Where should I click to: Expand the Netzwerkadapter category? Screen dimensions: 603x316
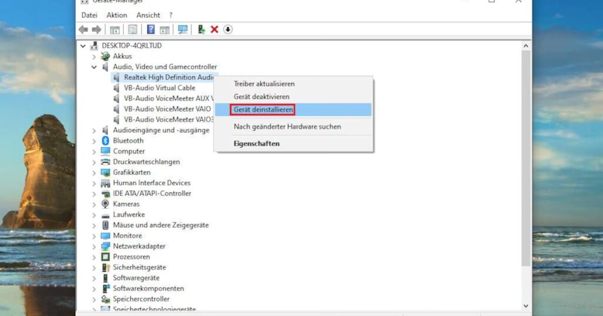(94, 247)
